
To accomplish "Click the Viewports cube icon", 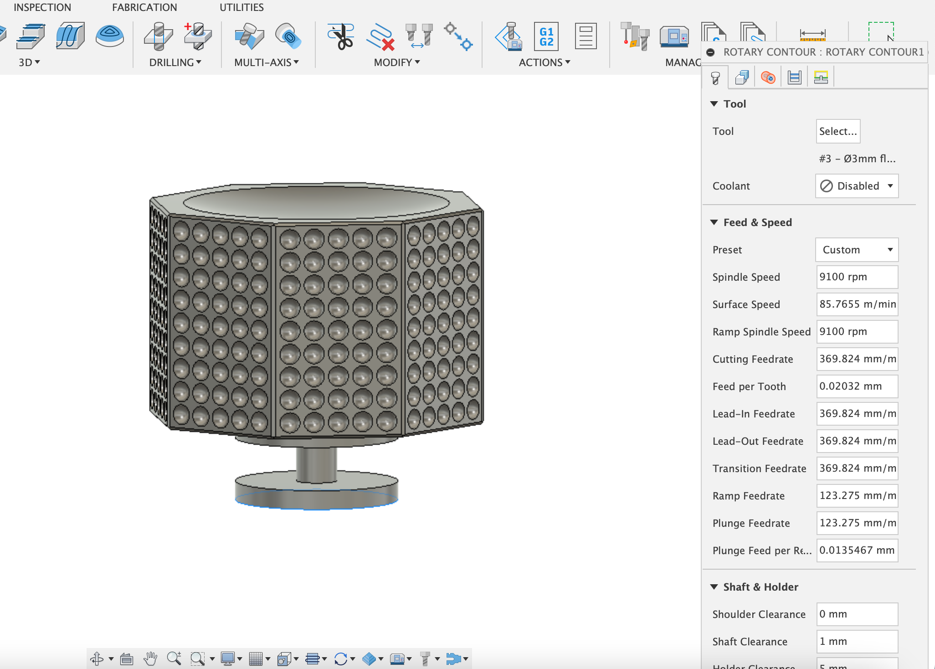I will coord(284,659).
